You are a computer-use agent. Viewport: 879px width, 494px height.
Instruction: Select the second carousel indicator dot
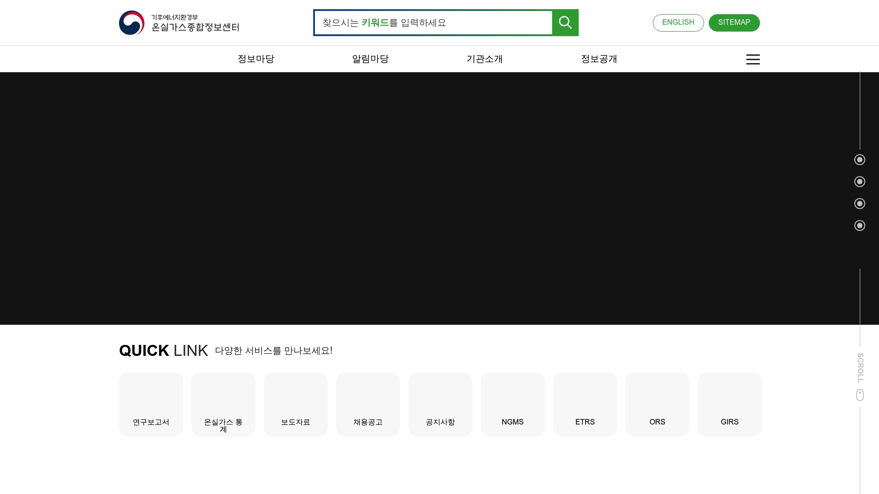(860, 182)
